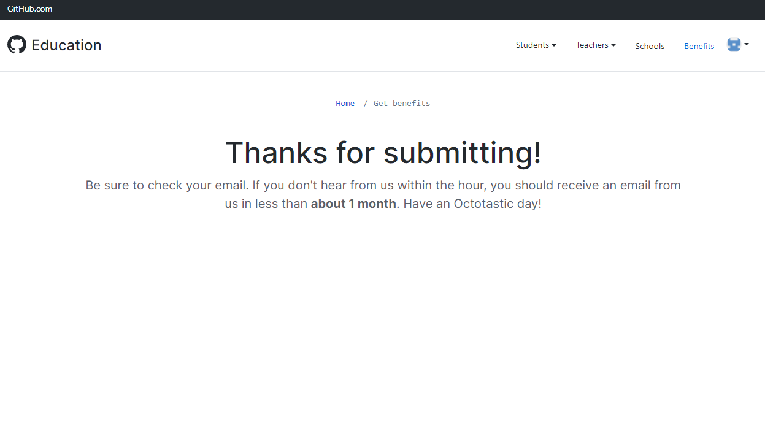Open the user avatar menu
The image size is (765, 428).
pyautogui.click(x=734, y=44)
